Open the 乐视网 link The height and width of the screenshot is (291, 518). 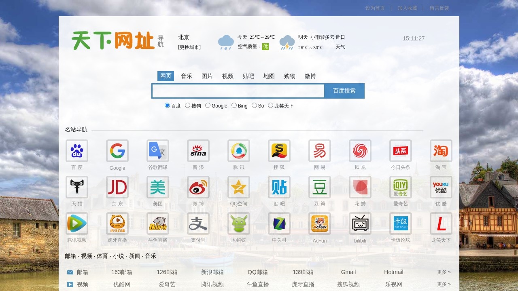(394, 284)
